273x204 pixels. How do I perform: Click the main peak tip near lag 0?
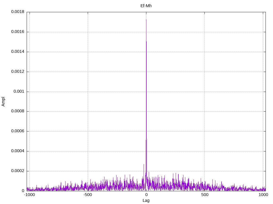[146, 20]
